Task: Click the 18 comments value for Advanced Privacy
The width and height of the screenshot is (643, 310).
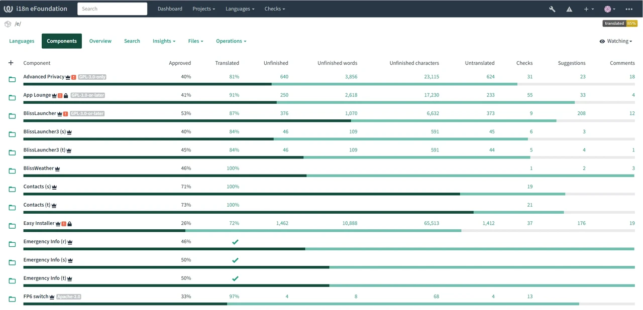Action: pos(632,77)
